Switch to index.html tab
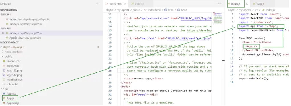291x106 pixels. [116, 4]
